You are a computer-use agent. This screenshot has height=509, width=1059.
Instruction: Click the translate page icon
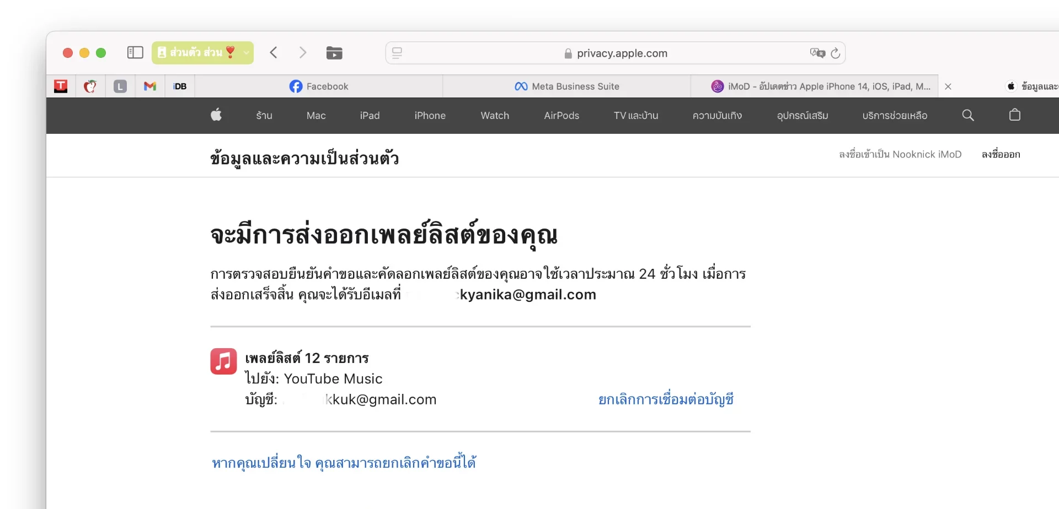click(x=817, y=53)
